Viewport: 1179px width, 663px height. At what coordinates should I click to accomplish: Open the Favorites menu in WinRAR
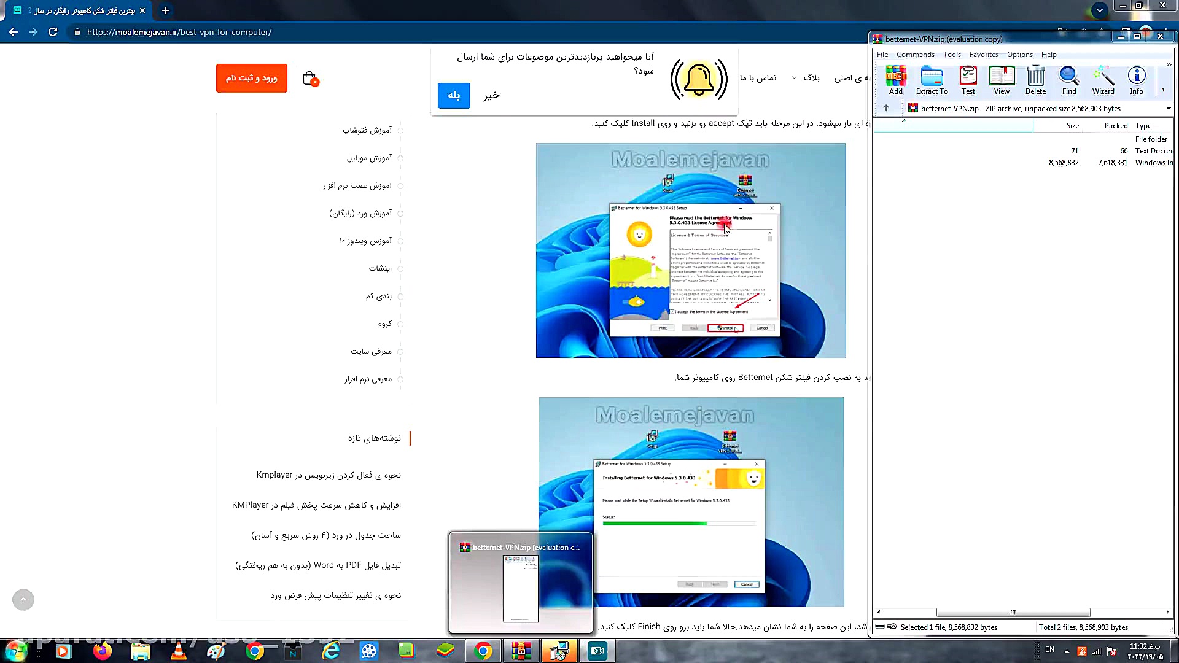[x=984, y=55]
